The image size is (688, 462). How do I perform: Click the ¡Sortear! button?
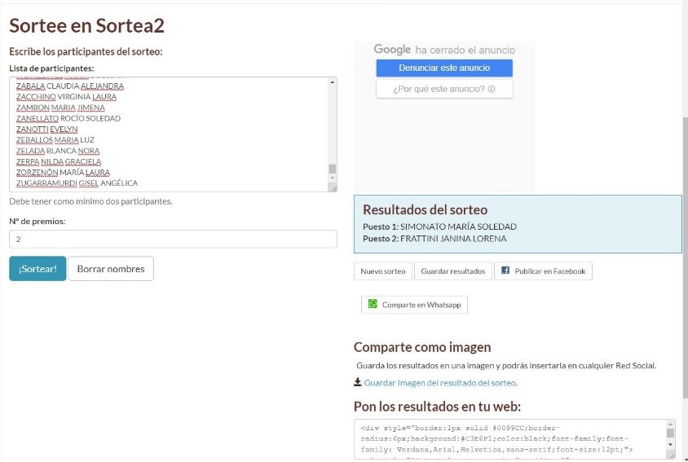(37, 269)
